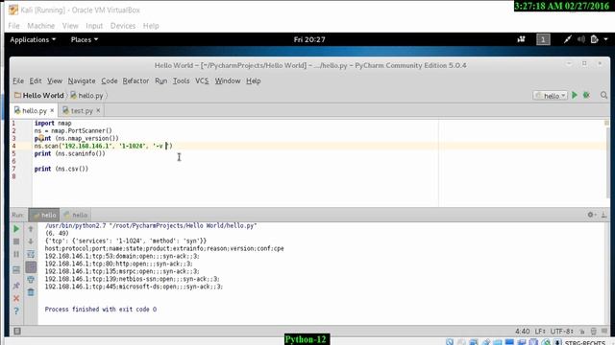
Task: Open the inspector (Hector) icon in status bar
Action: [x=594, y=332]
